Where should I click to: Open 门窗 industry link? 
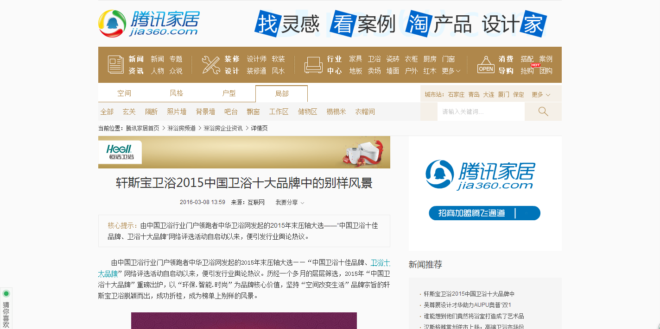coord(448,59)
